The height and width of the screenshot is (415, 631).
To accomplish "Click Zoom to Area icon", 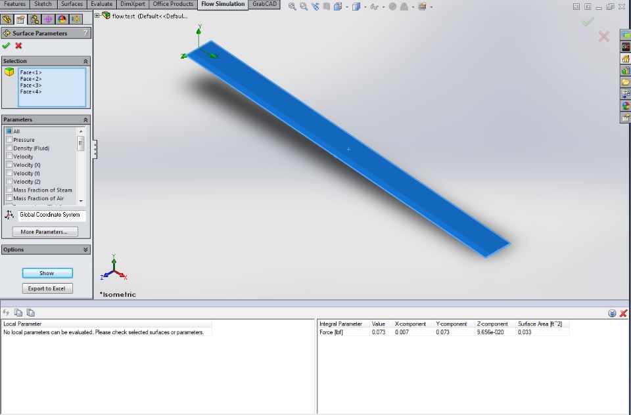I will [304, 7].
